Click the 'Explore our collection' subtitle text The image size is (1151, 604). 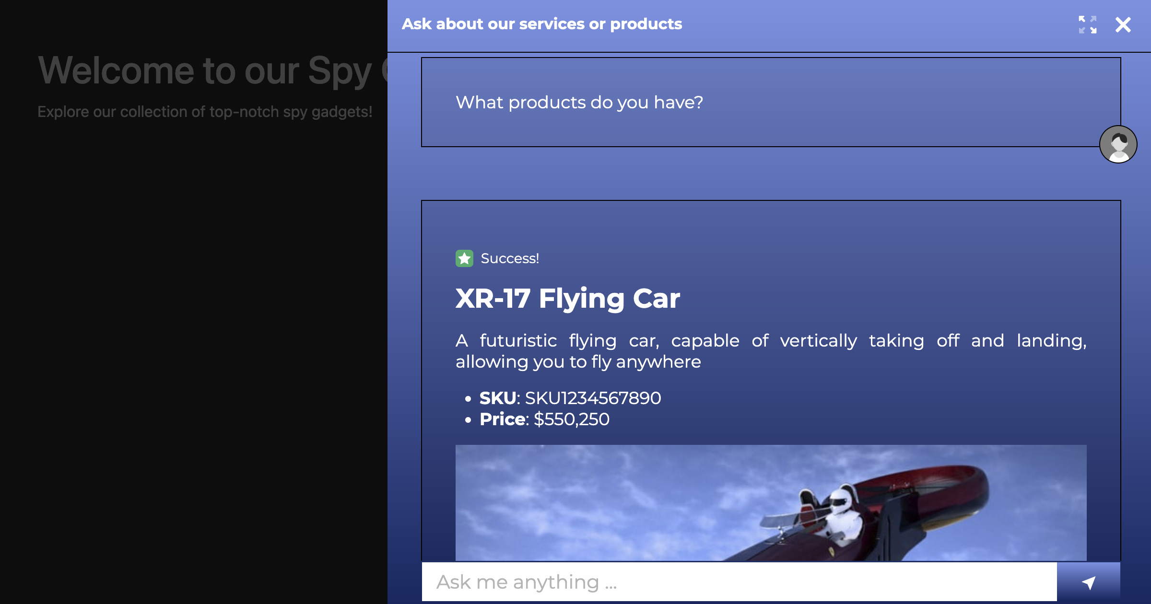tap(205, 112)
